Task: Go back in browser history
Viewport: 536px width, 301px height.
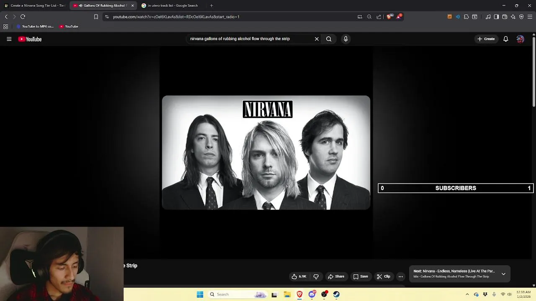Action: click(6, 17)
